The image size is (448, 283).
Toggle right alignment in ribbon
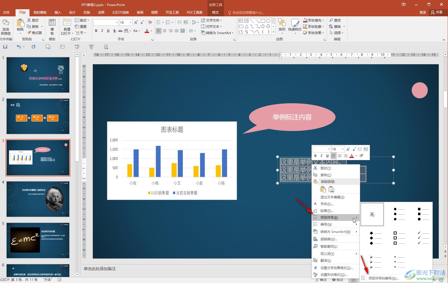click(171, 31)
